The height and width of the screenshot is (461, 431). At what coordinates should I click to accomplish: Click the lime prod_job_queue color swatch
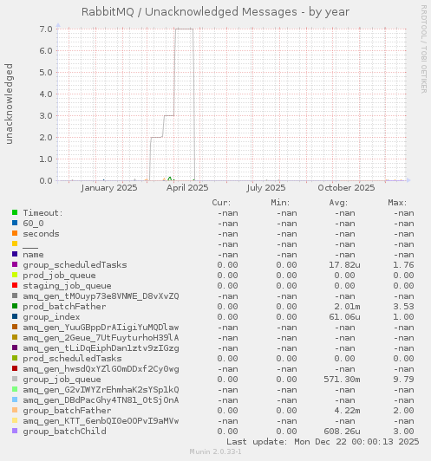point(15,275)
